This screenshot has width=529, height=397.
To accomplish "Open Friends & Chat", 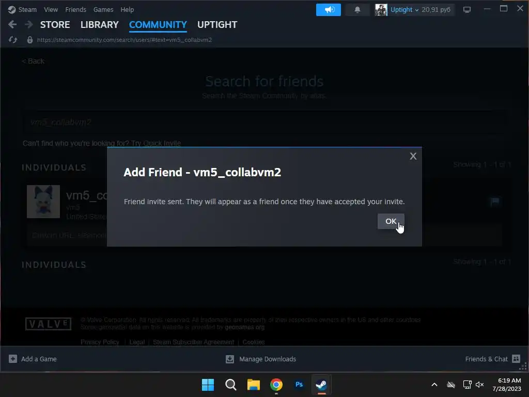I will point(486,359).
